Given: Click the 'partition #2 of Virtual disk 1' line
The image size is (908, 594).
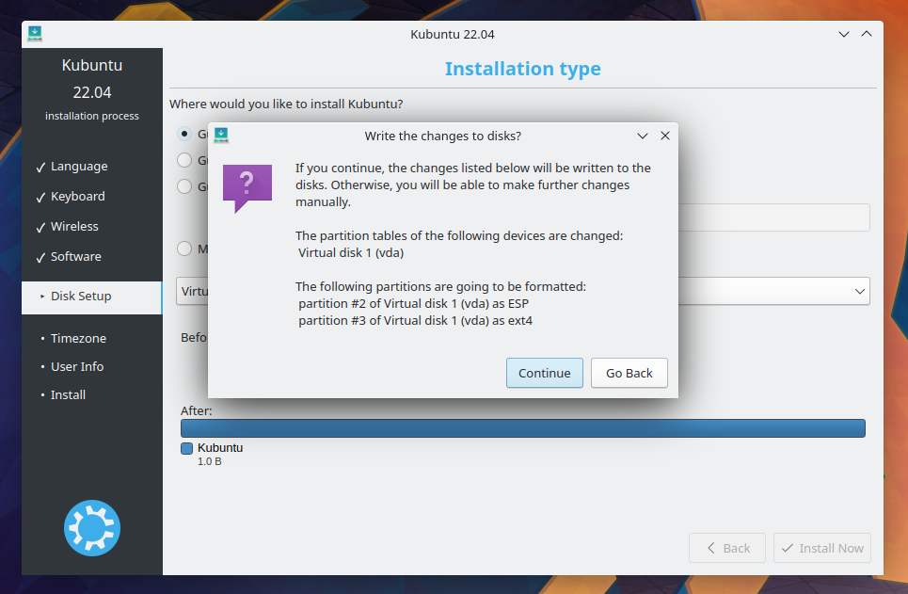Looking at the screenshot, I should coord(413,304).
